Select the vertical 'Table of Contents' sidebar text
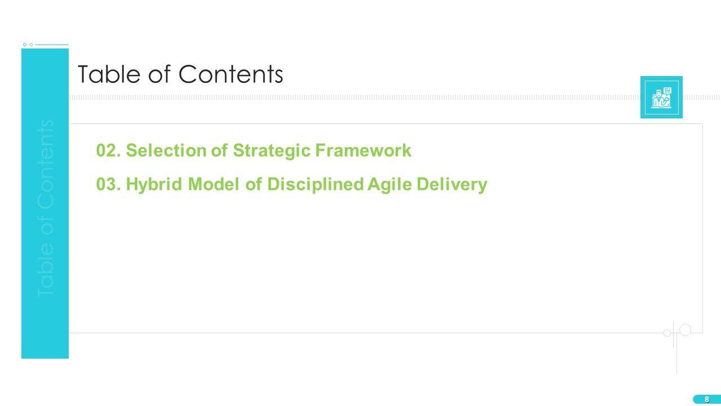 click(45, 209)
